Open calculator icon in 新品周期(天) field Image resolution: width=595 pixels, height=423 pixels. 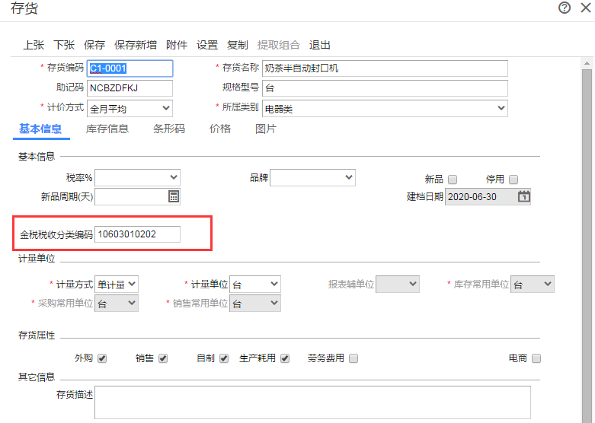[x=174, y=196]
